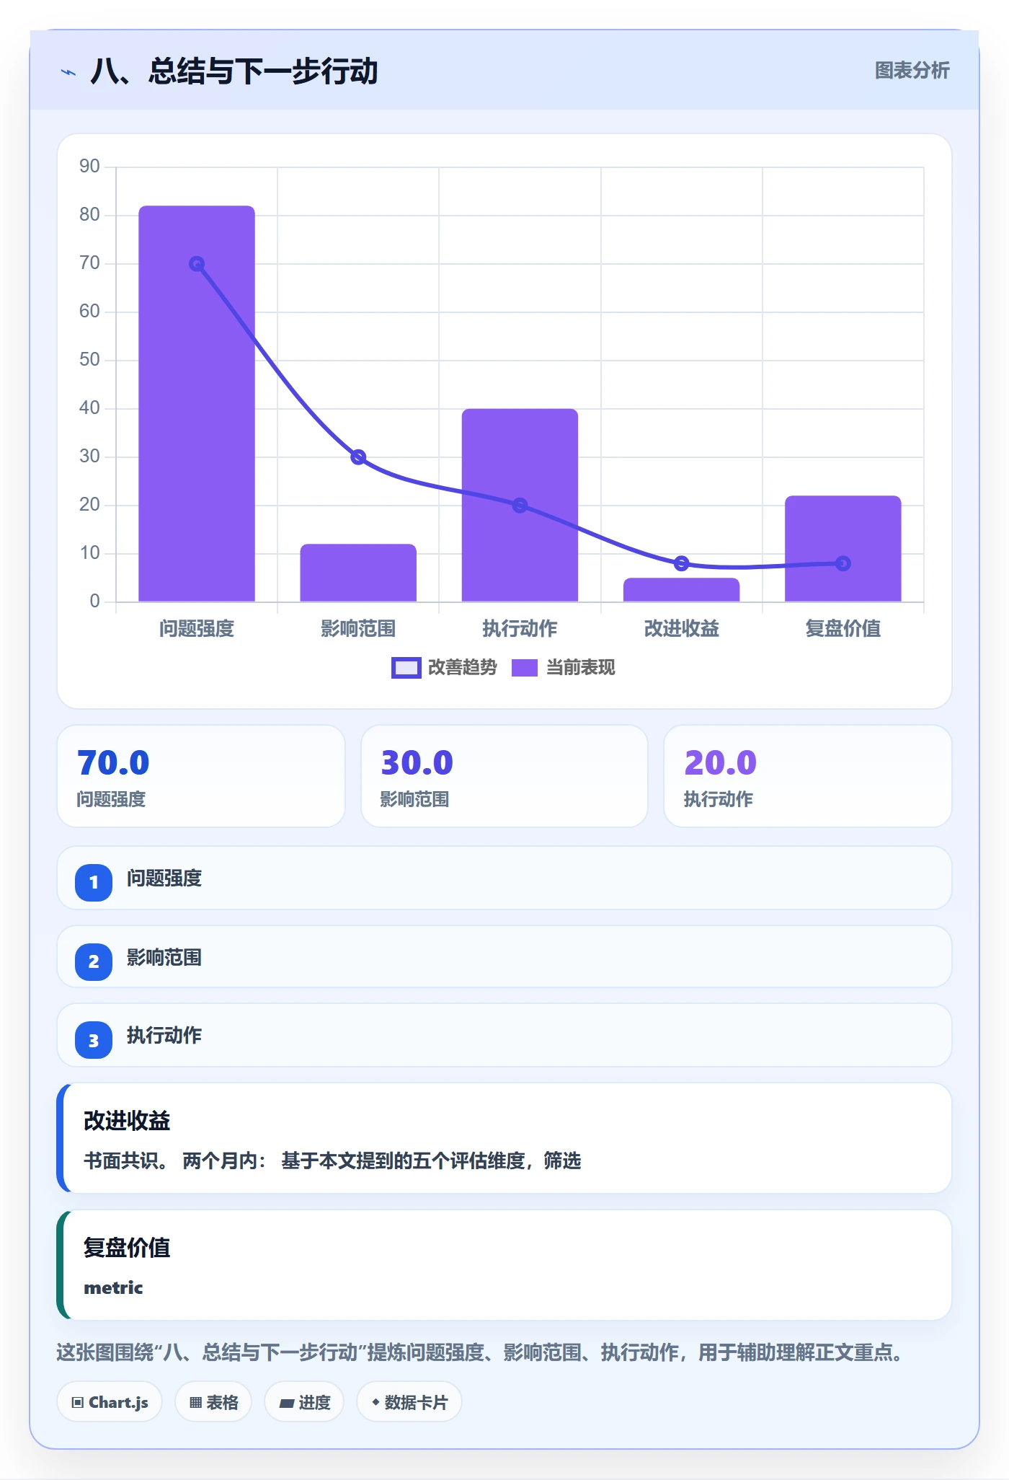Image resolution: width=1009 pixels, height=1480 pixels.
Task: Open the 20.0 执行动作 data card
Action: pyautogui.click(x=808, y=776)
